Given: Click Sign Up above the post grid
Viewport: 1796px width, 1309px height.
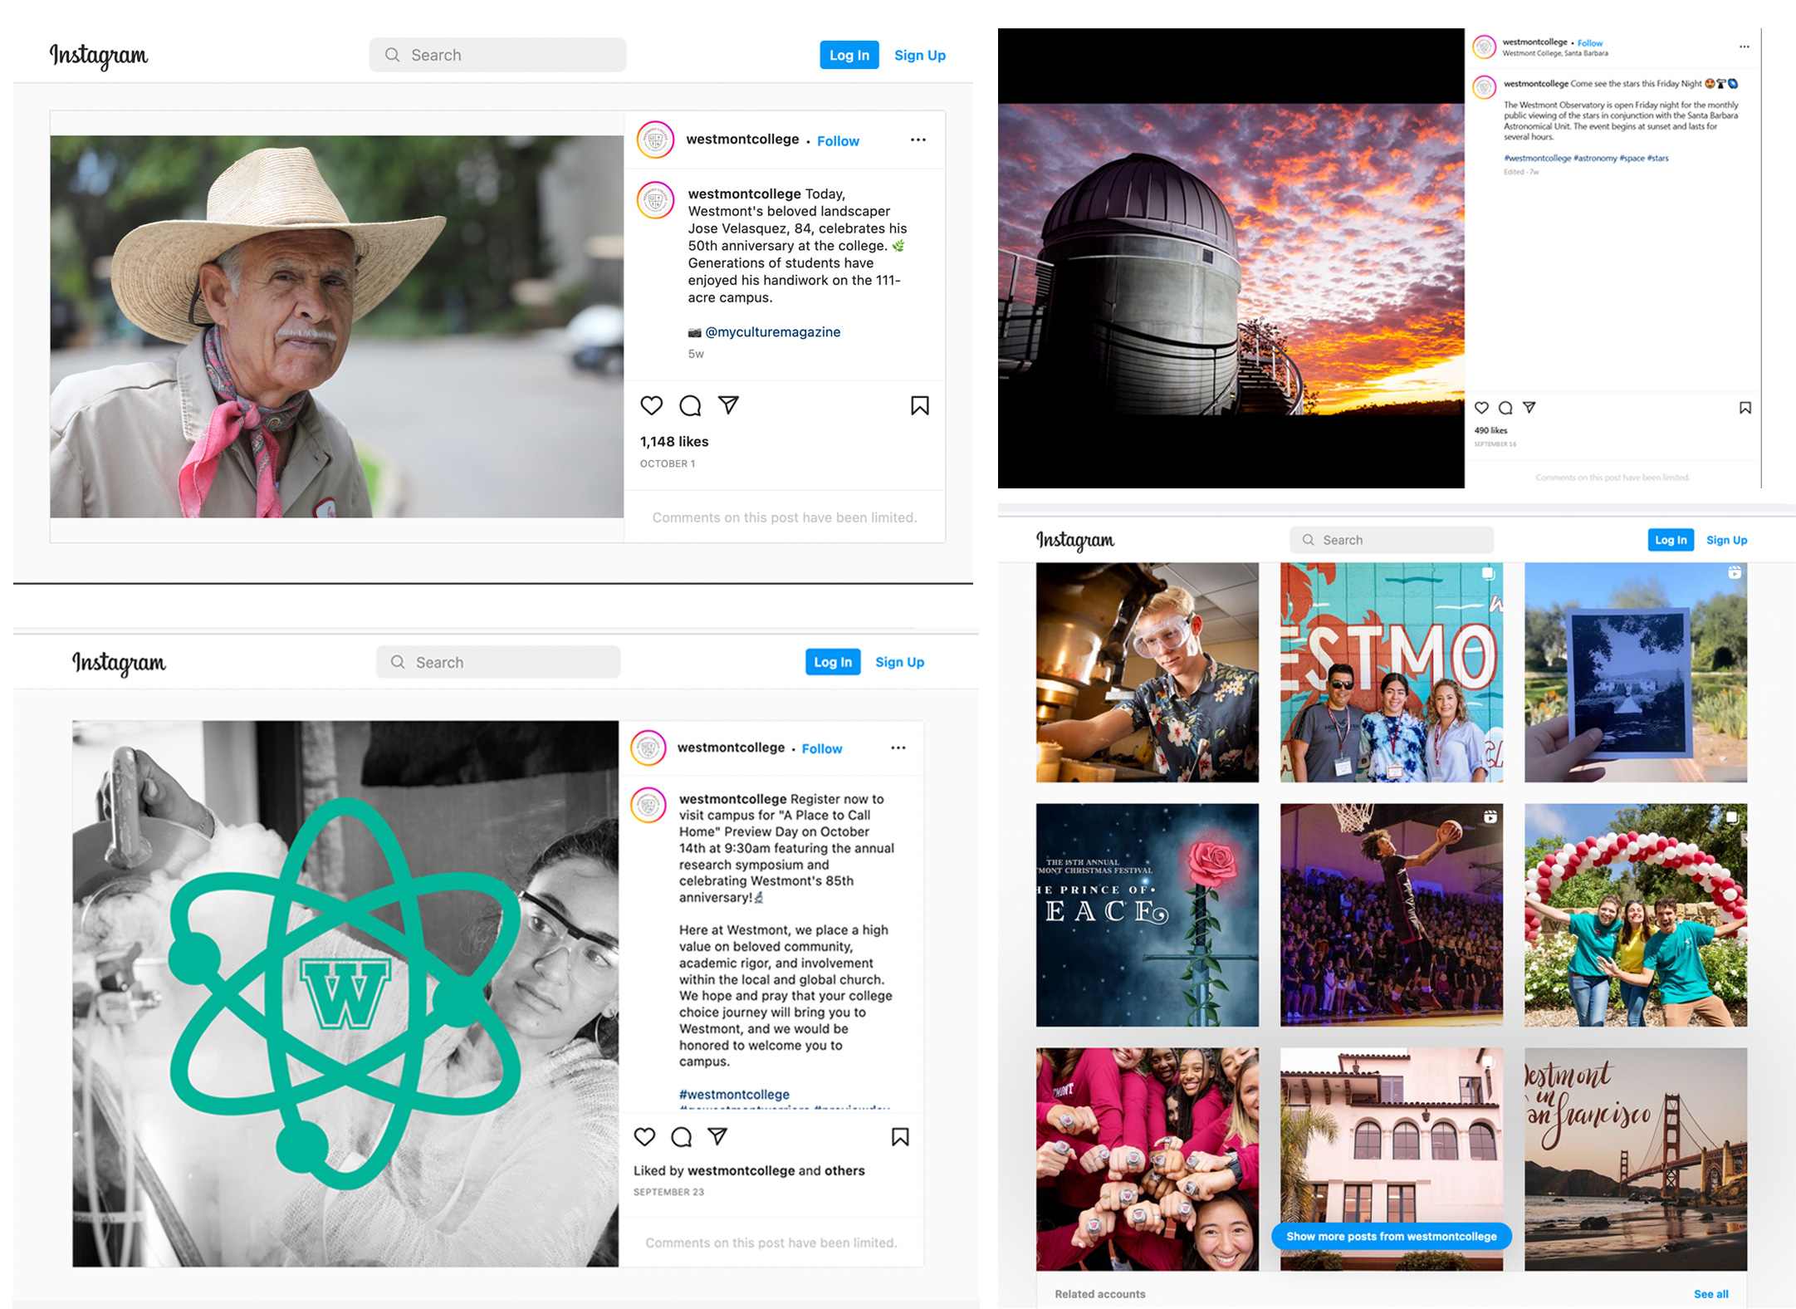Looking at the screenshot, I should 1726,540.
